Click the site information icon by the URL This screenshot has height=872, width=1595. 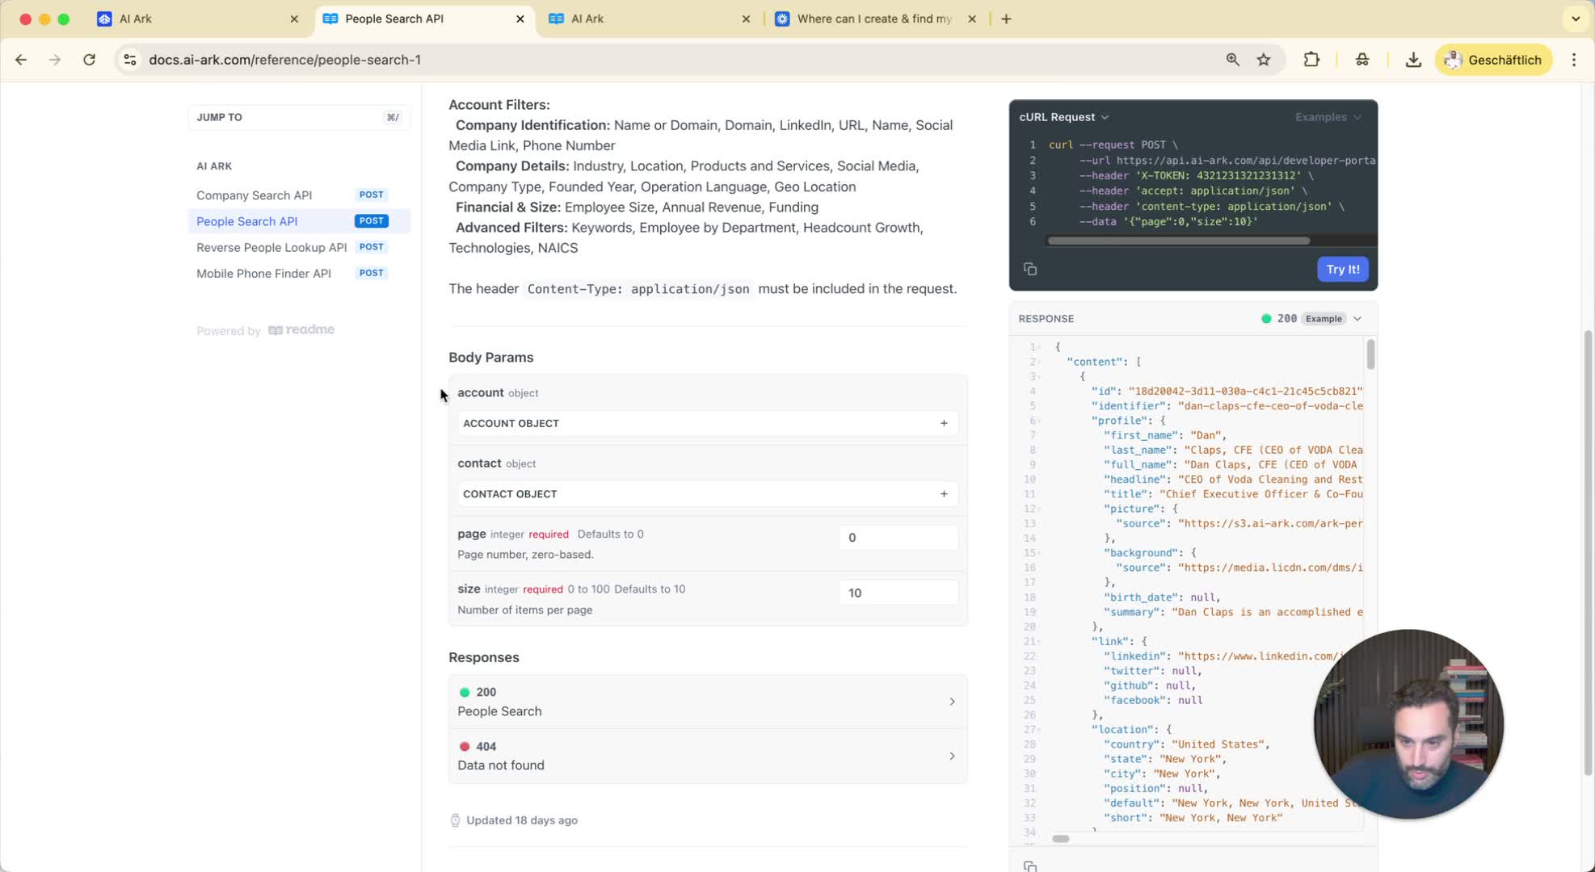click(130, 60)
